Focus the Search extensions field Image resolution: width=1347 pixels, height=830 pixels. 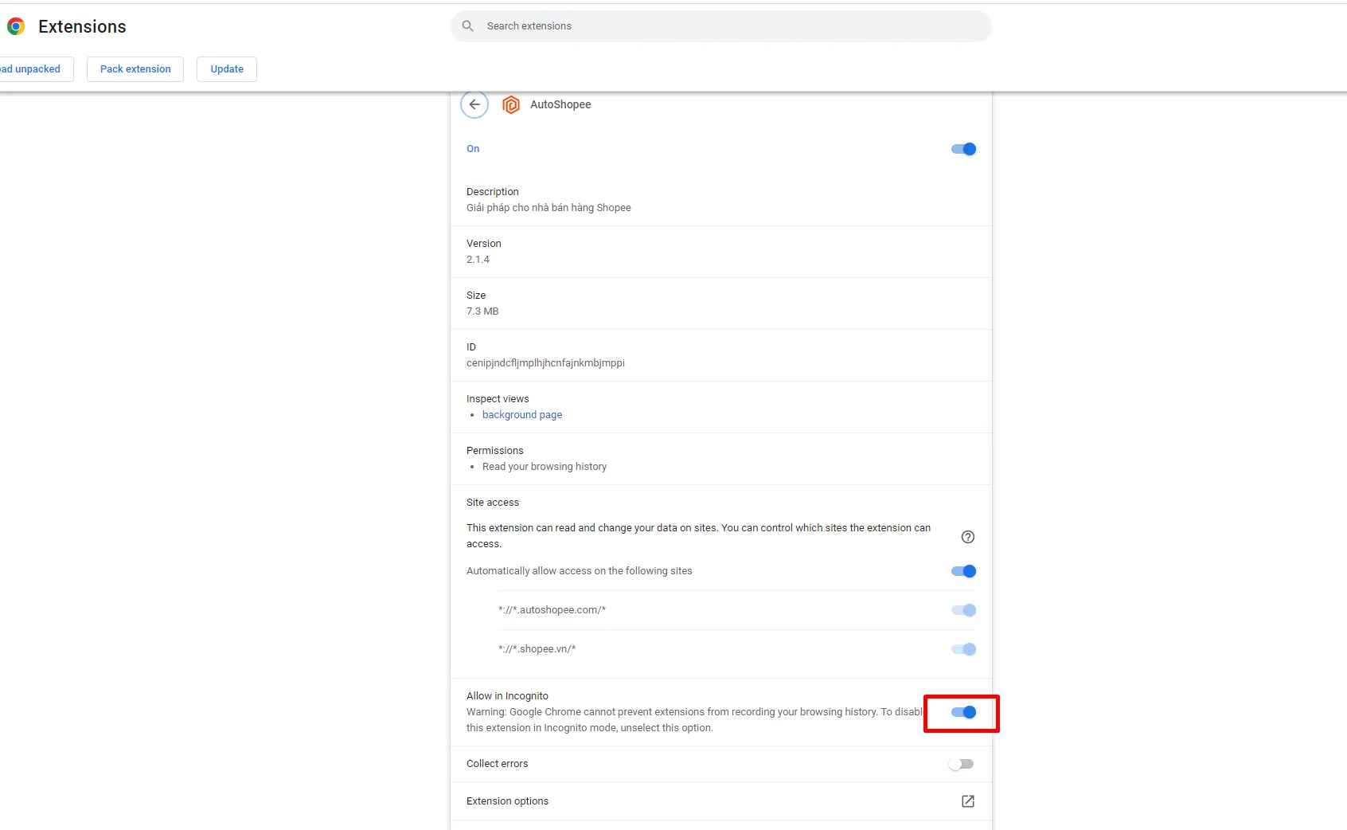pos(721,26)
